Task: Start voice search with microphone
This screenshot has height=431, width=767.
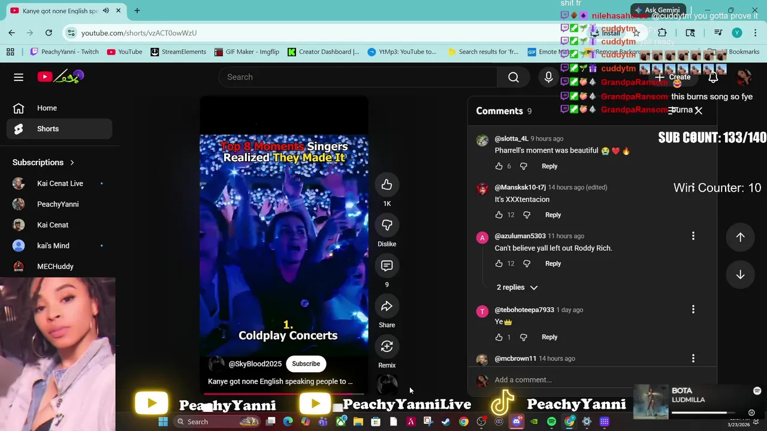Action: pyautogui.click(x=548, y=77)
